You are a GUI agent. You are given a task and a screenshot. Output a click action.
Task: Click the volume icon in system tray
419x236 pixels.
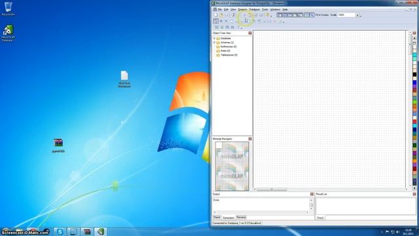[x=398, y=231]
